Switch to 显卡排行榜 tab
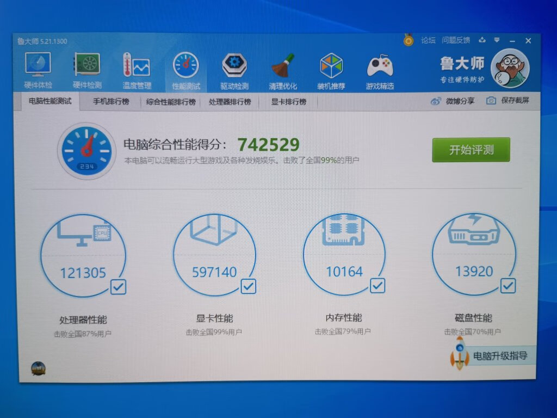The height and width of the screenshot is (418, 557). 289,102
